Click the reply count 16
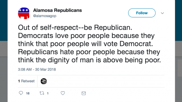The image size is (182, 102). 28,93
